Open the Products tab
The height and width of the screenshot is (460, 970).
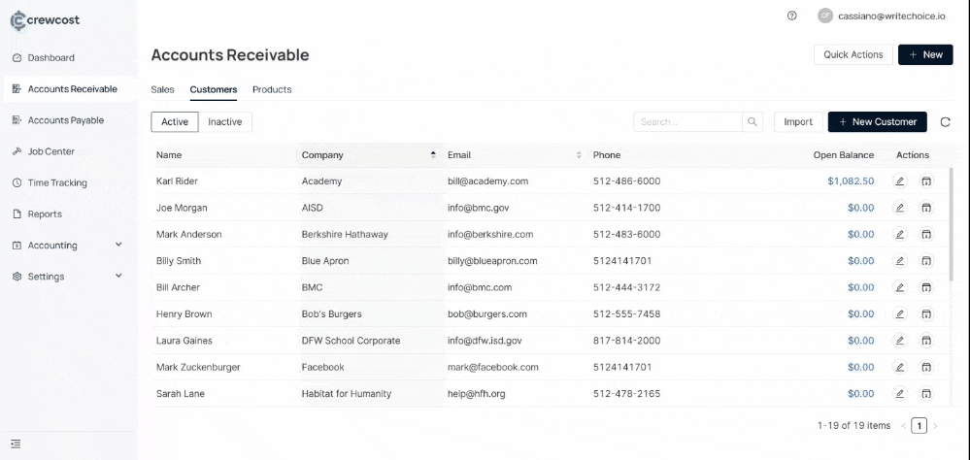tap(272, 89)
